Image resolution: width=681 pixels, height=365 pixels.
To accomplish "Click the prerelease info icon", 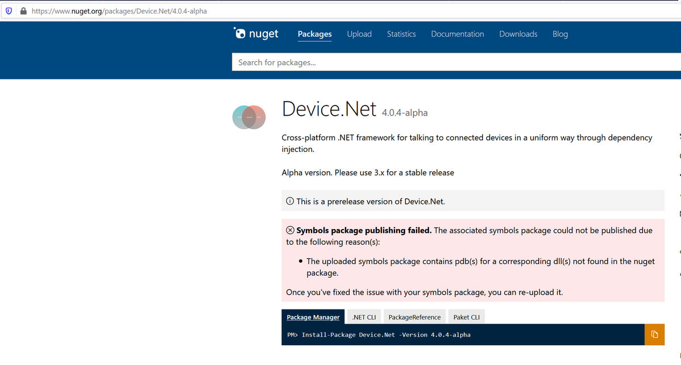I will click(x=290, y=201).
